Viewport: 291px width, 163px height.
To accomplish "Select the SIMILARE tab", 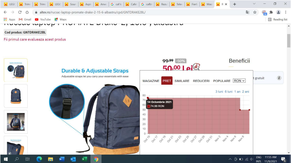I will point(182,81).
